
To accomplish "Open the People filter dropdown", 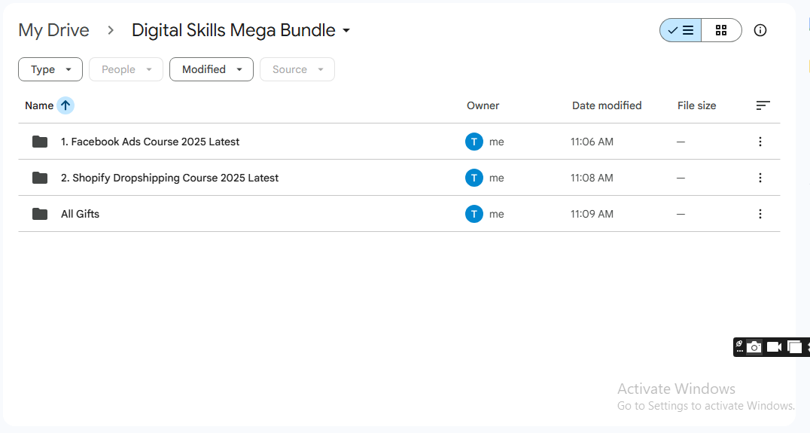I will pyautogui.click(x=126, y=69).
